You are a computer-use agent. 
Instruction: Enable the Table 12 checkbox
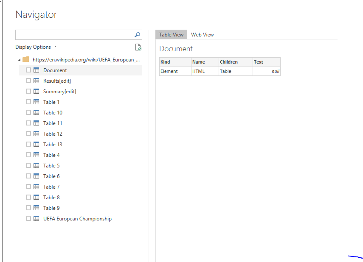(x=28, y=134)
